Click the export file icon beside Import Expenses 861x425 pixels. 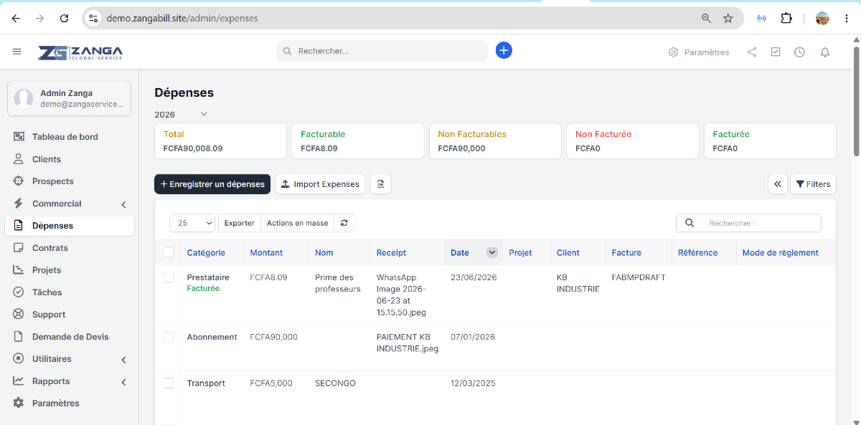click(x=380, y=184)
